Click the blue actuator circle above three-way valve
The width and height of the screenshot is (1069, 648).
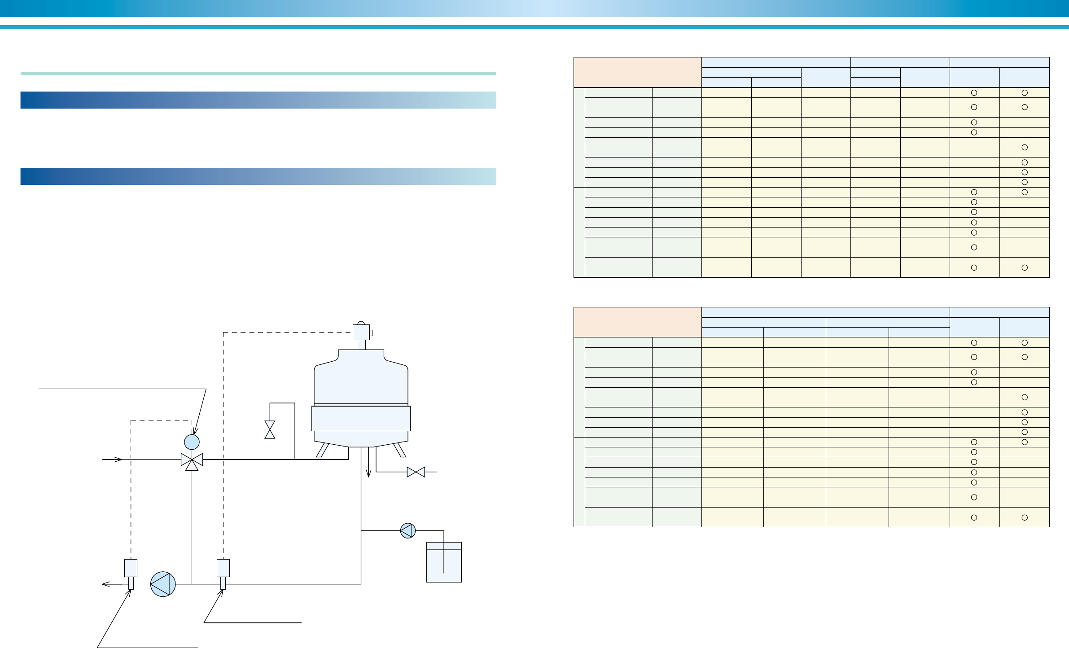[192, 442]
